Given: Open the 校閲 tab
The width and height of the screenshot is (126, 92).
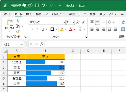Looking at the screenshot, I should point(92,14).
